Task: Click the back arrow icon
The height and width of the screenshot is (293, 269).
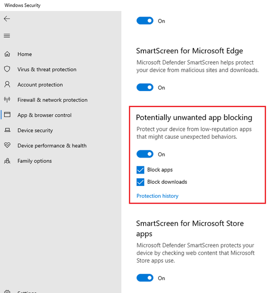Action: point(7,19)
